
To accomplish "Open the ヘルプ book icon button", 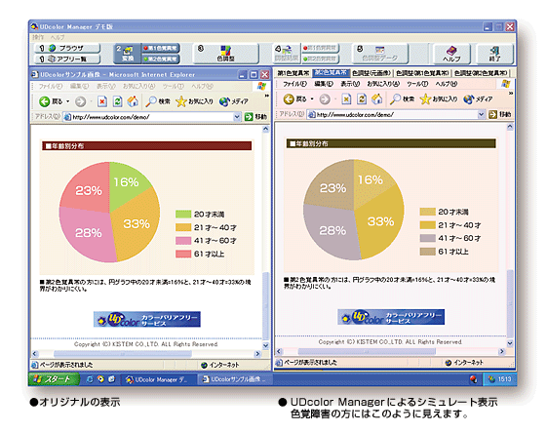I will click(x=451, y=54).
